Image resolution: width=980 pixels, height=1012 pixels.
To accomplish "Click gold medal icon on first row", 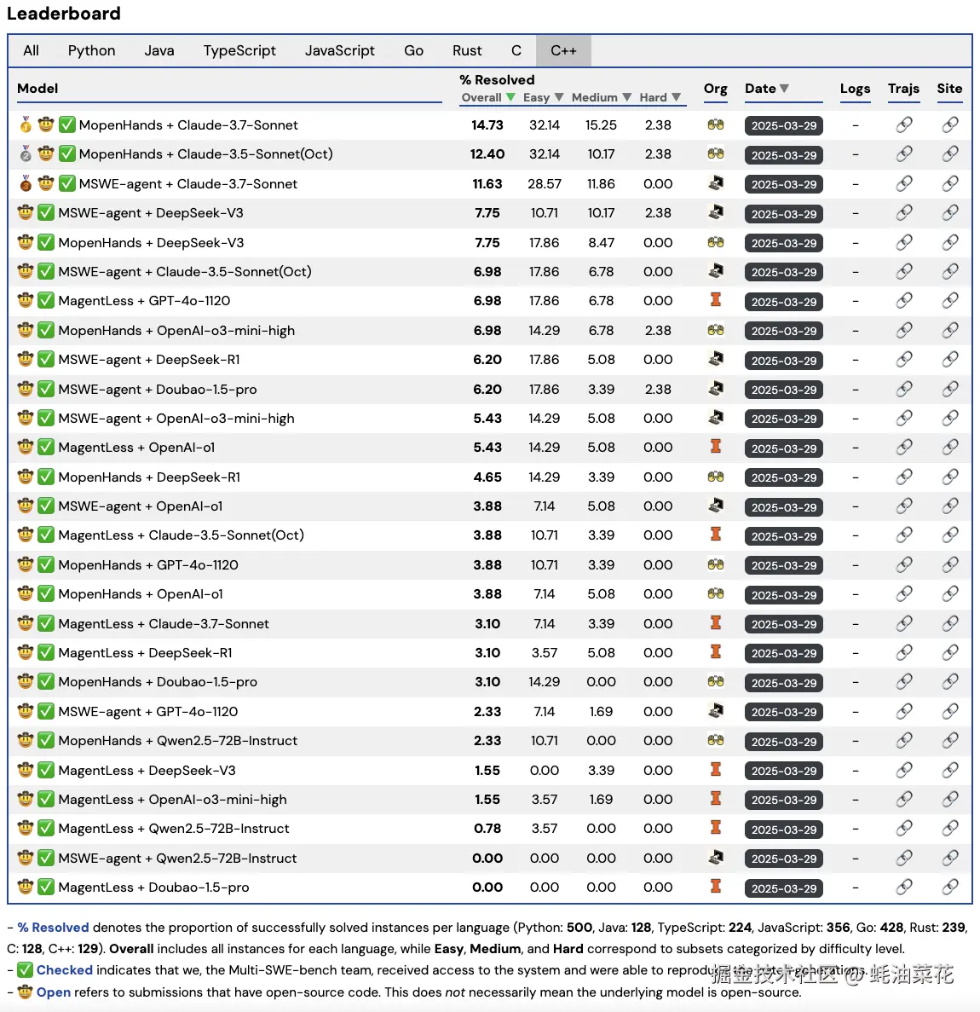I will click(26, 124).
